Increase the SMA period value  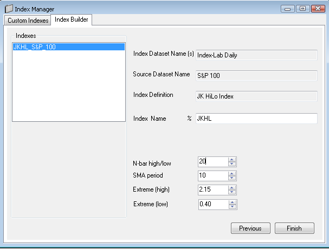click(232, 173)
